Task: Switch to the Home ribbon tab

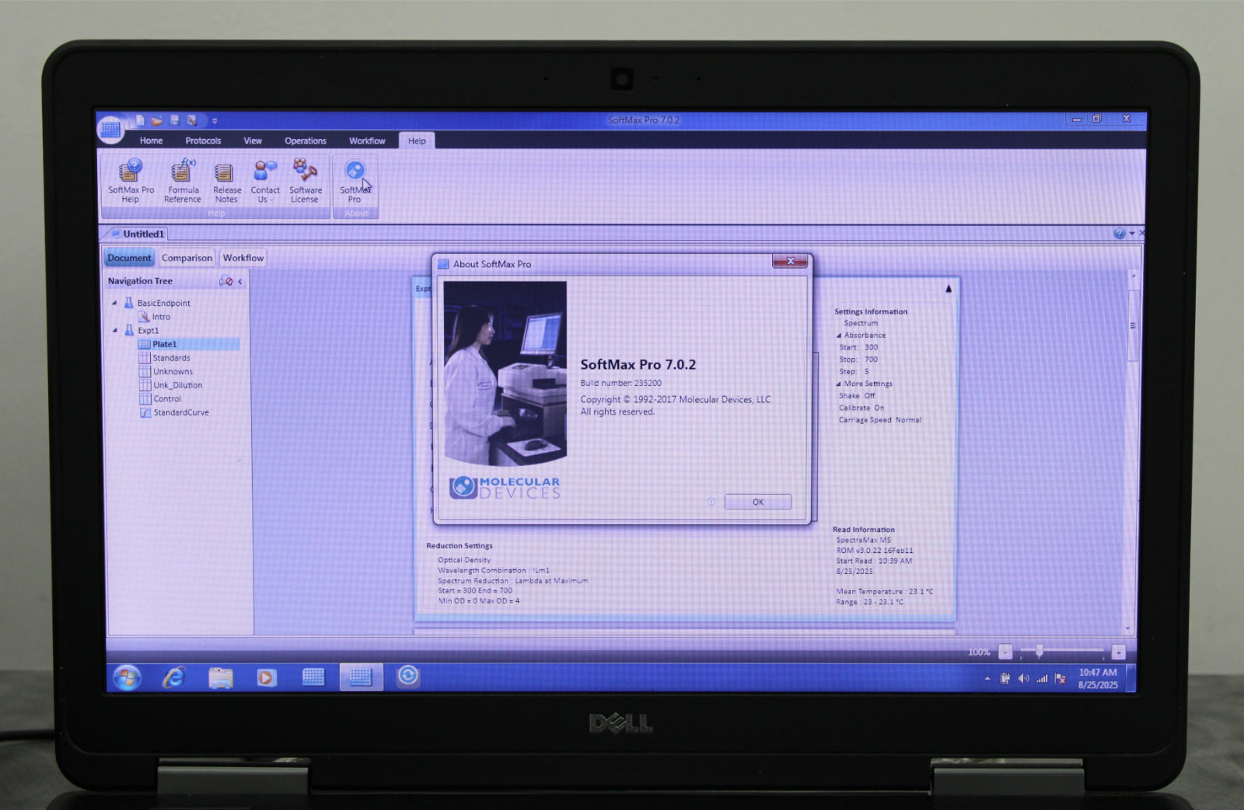Action: [x=151, y=141]
